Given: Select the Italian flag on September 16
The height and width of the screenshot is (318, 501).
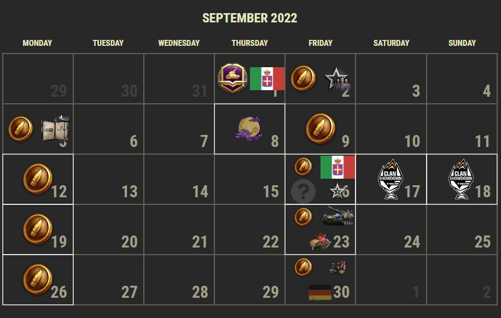Looking at the screenshot, I should click(337, 167).
